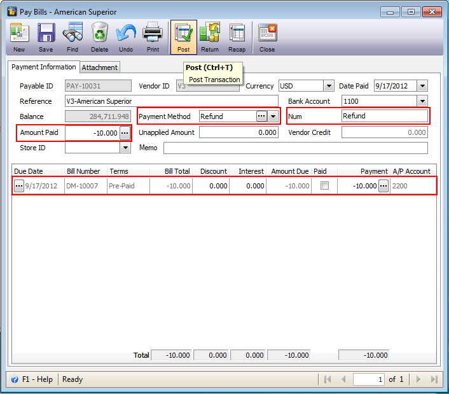Minimize the Pay Bills window

(x=390, y=11)
